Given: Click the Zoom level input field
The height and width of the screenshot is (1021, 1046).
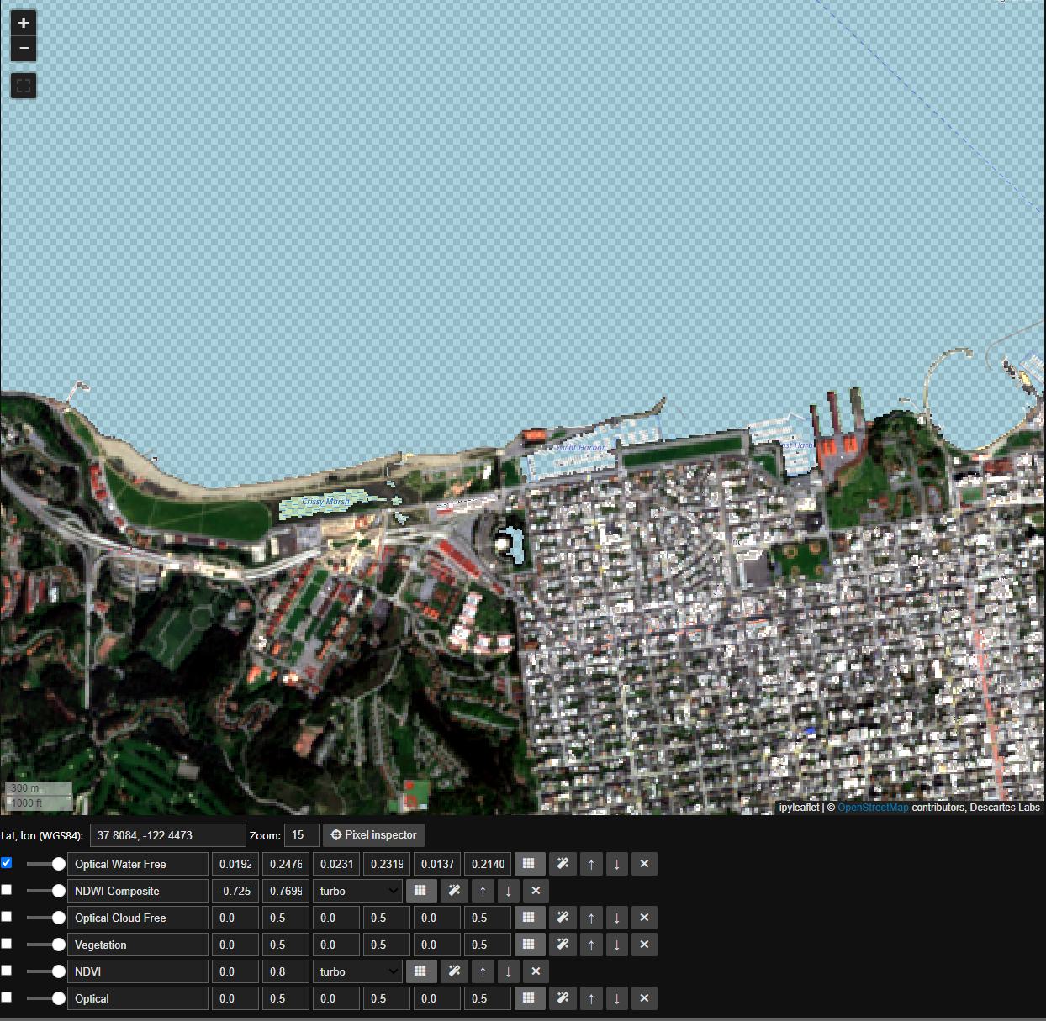Looking at the screenshot, I should click(x=301, y=835).
